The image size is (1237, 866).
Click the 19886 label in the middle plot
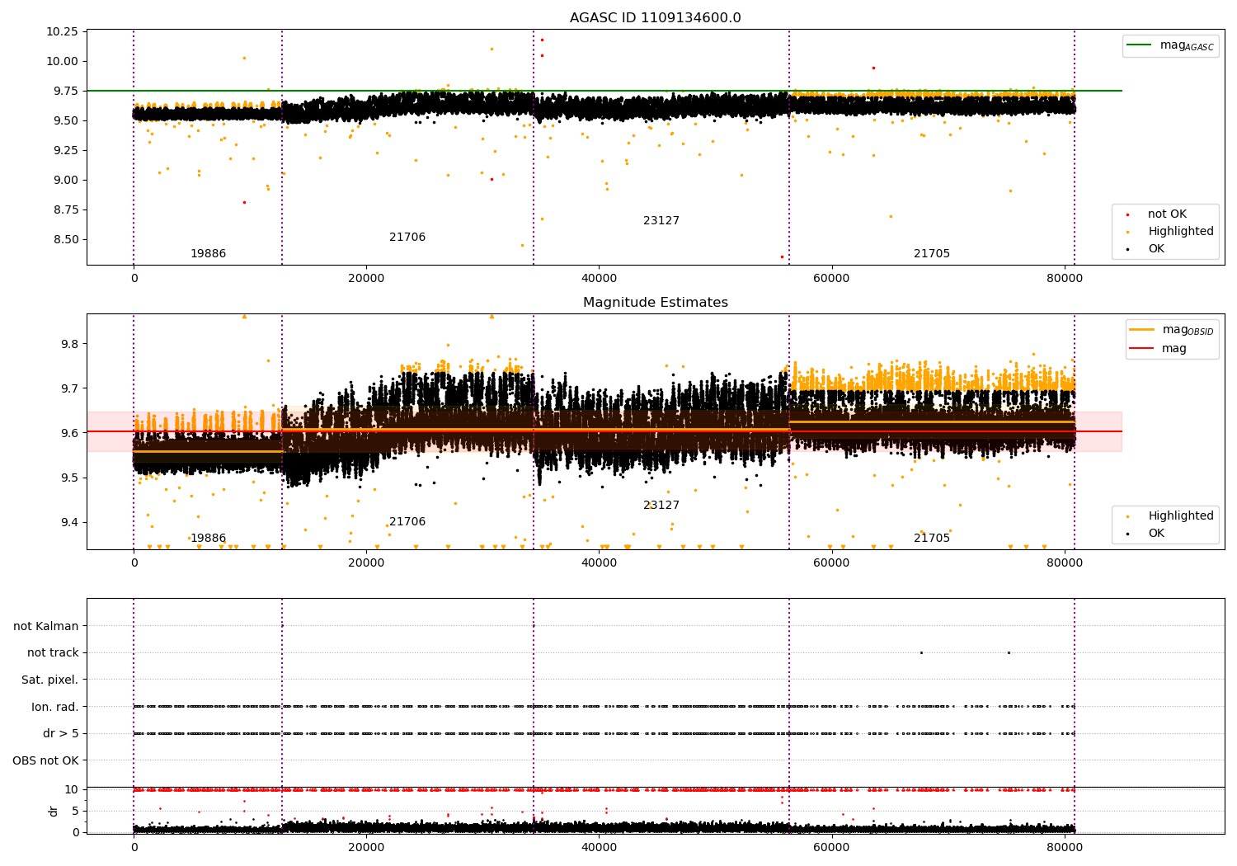pos(208,539)
